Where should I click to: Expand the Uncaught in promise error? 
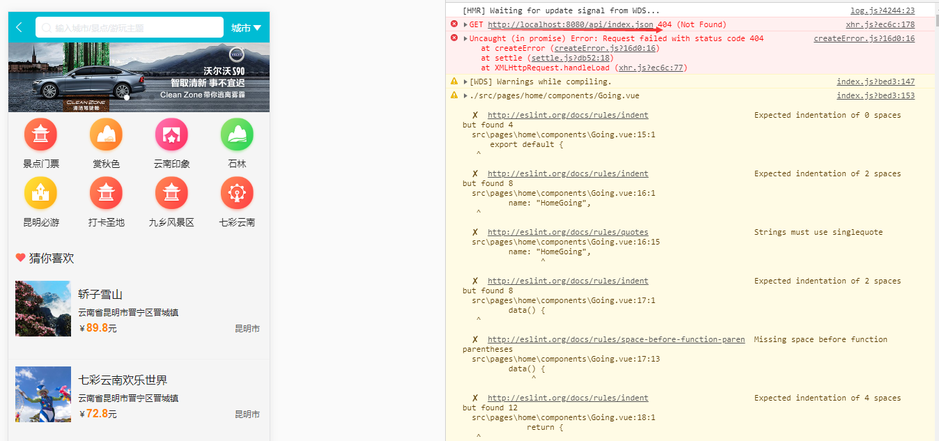pyautogui.click(x=465, y=38)
